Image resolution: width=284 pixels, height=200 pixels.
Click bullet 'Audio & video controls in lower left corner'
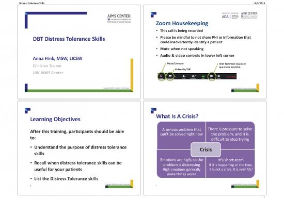197,55
